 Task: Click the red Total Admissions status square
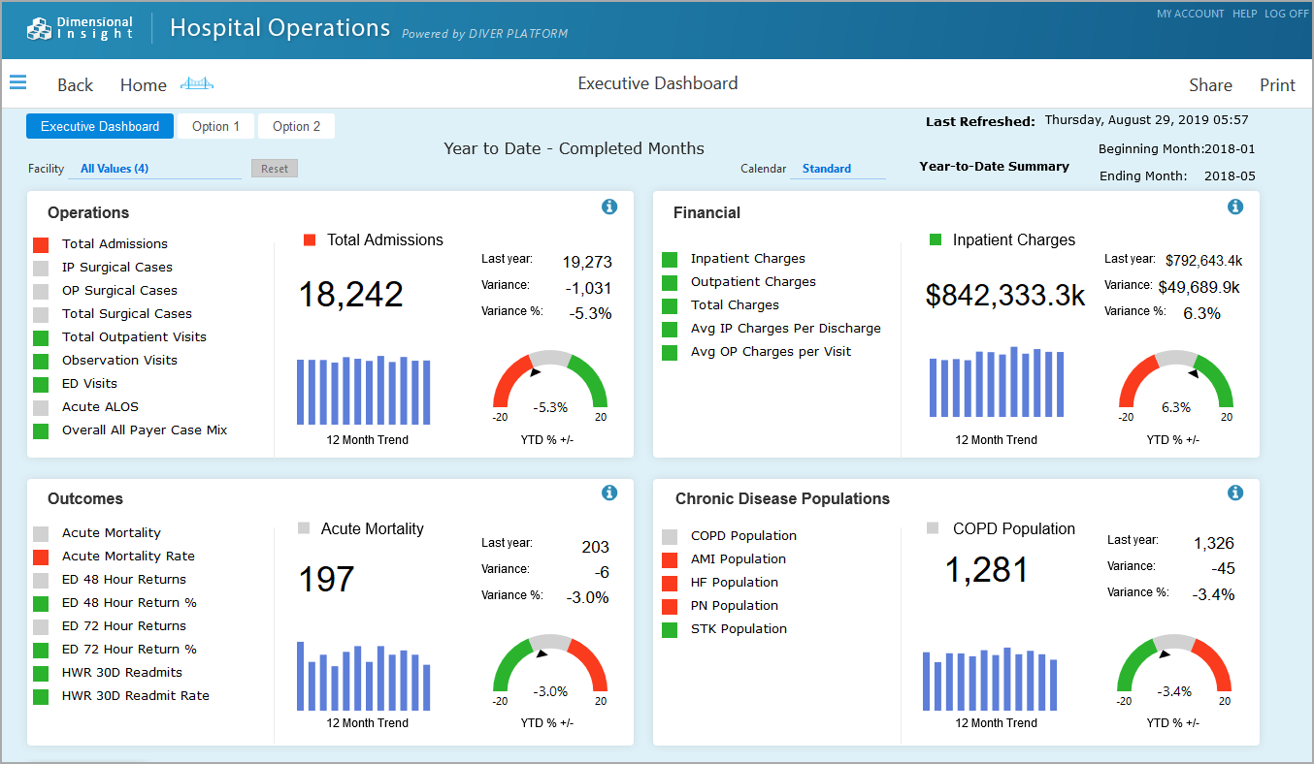41,244
